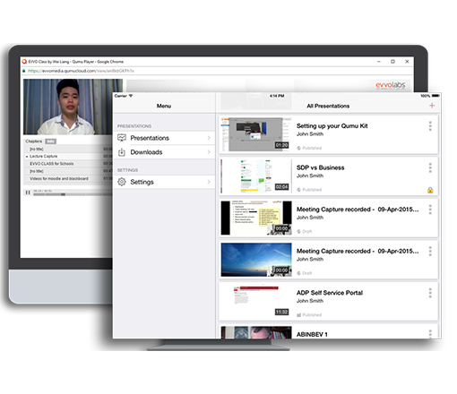The image size is (457, 394).
Task: Expand the Downloads row chevron
Action: pos(209,152)
